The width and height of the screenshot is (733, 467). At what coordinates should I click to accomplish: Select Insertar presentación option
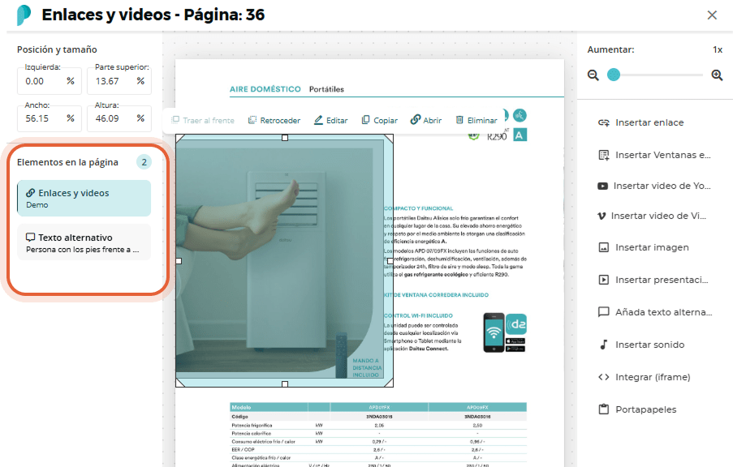coord(655,280)
